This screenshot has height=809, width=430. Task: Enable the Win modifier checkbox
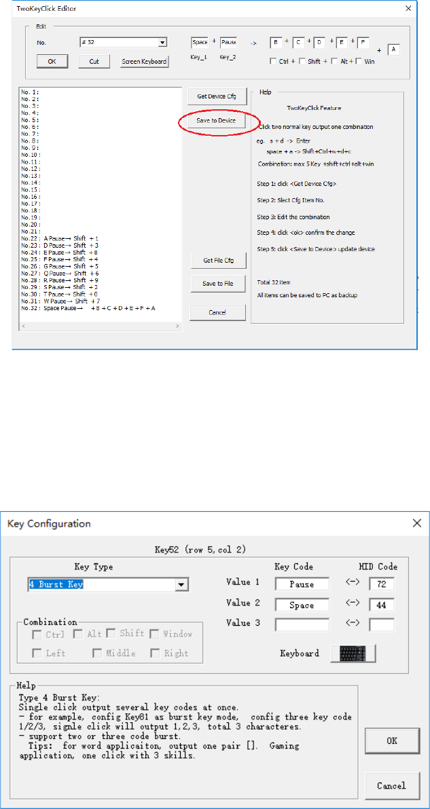(359, 61)
